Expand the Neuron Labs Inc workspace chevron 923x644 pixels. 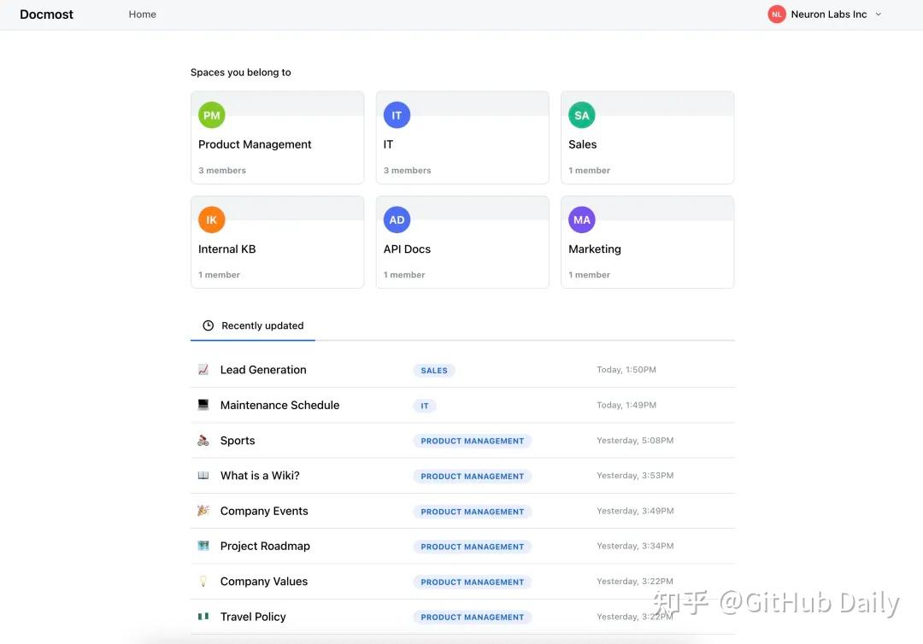tap(879, 15)
